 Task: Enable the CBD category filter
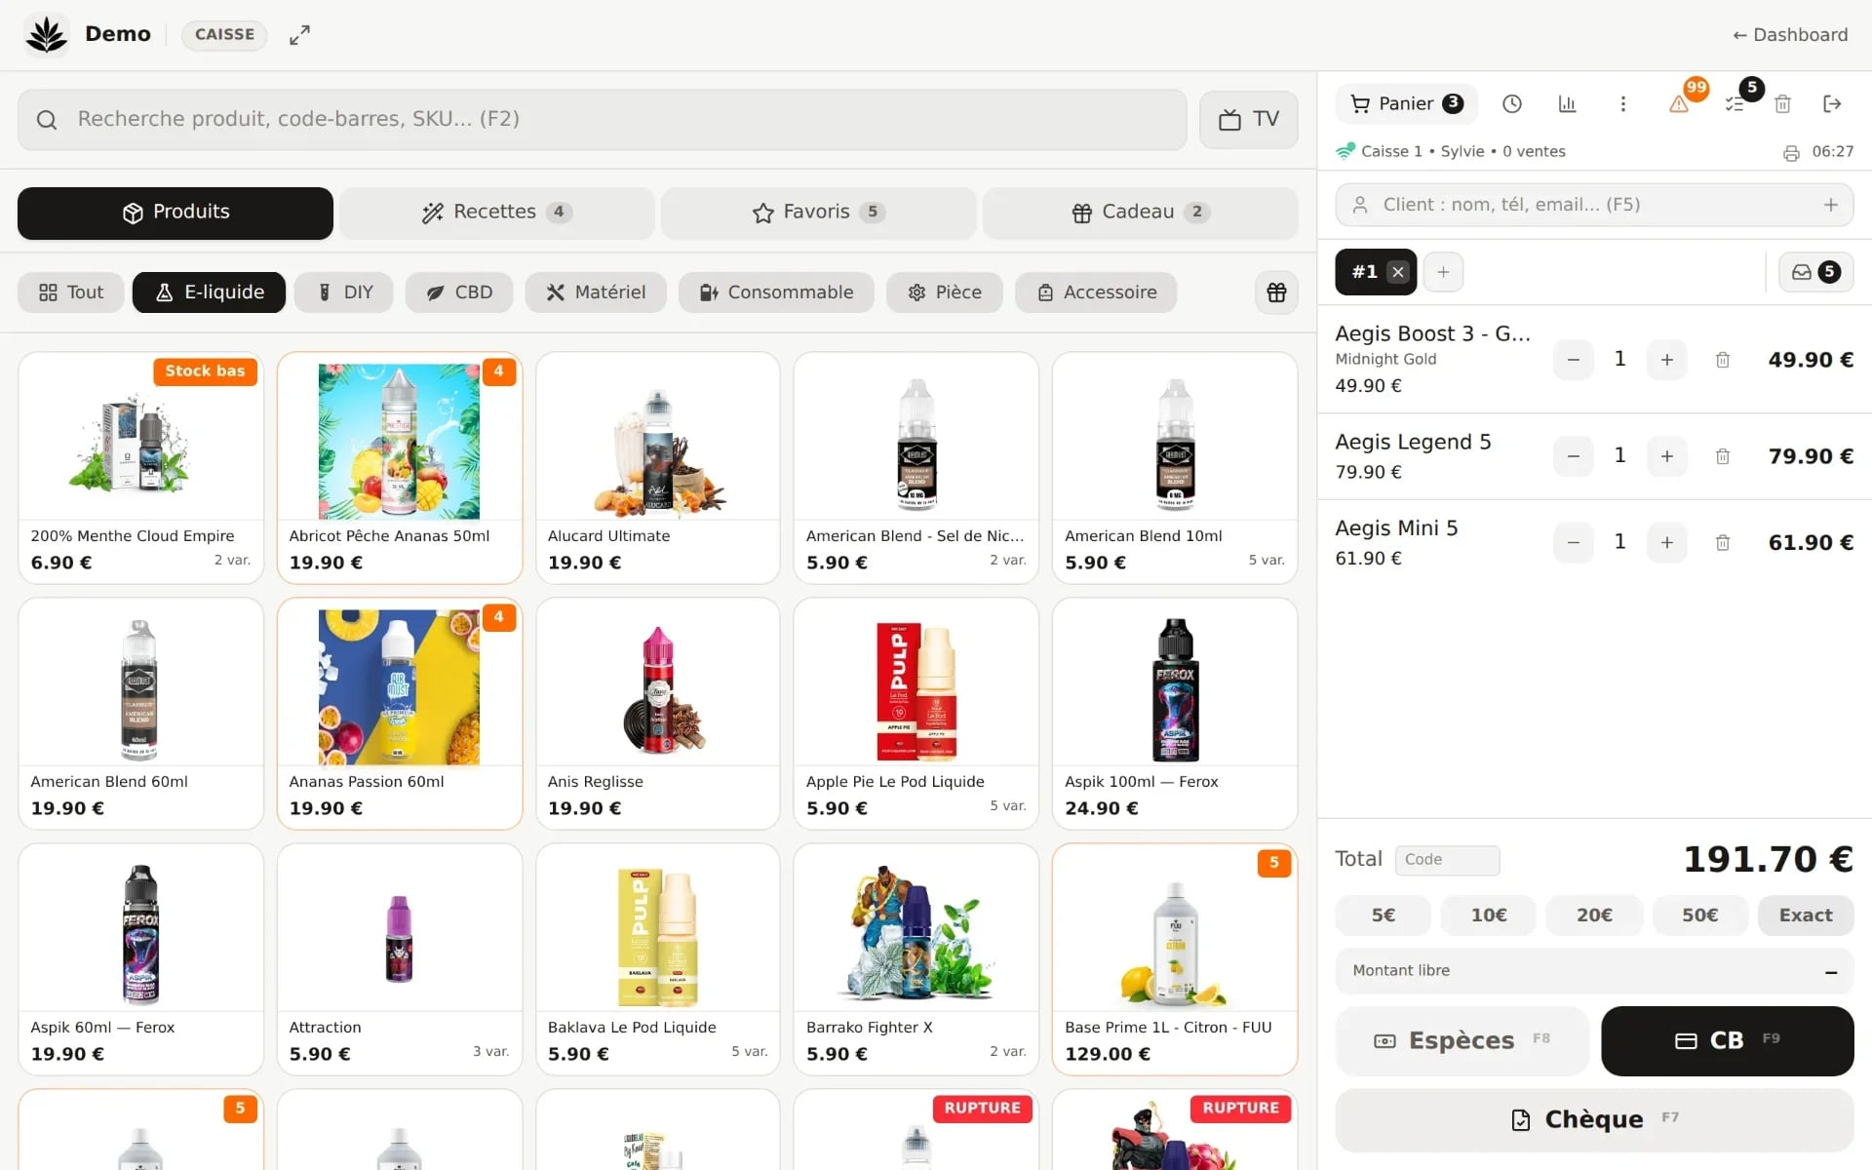coord(459,292)
